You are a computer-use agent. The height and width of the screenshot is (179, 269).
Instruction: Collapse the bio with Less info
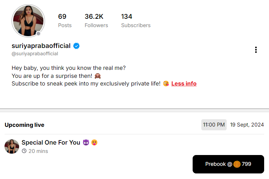184,84
